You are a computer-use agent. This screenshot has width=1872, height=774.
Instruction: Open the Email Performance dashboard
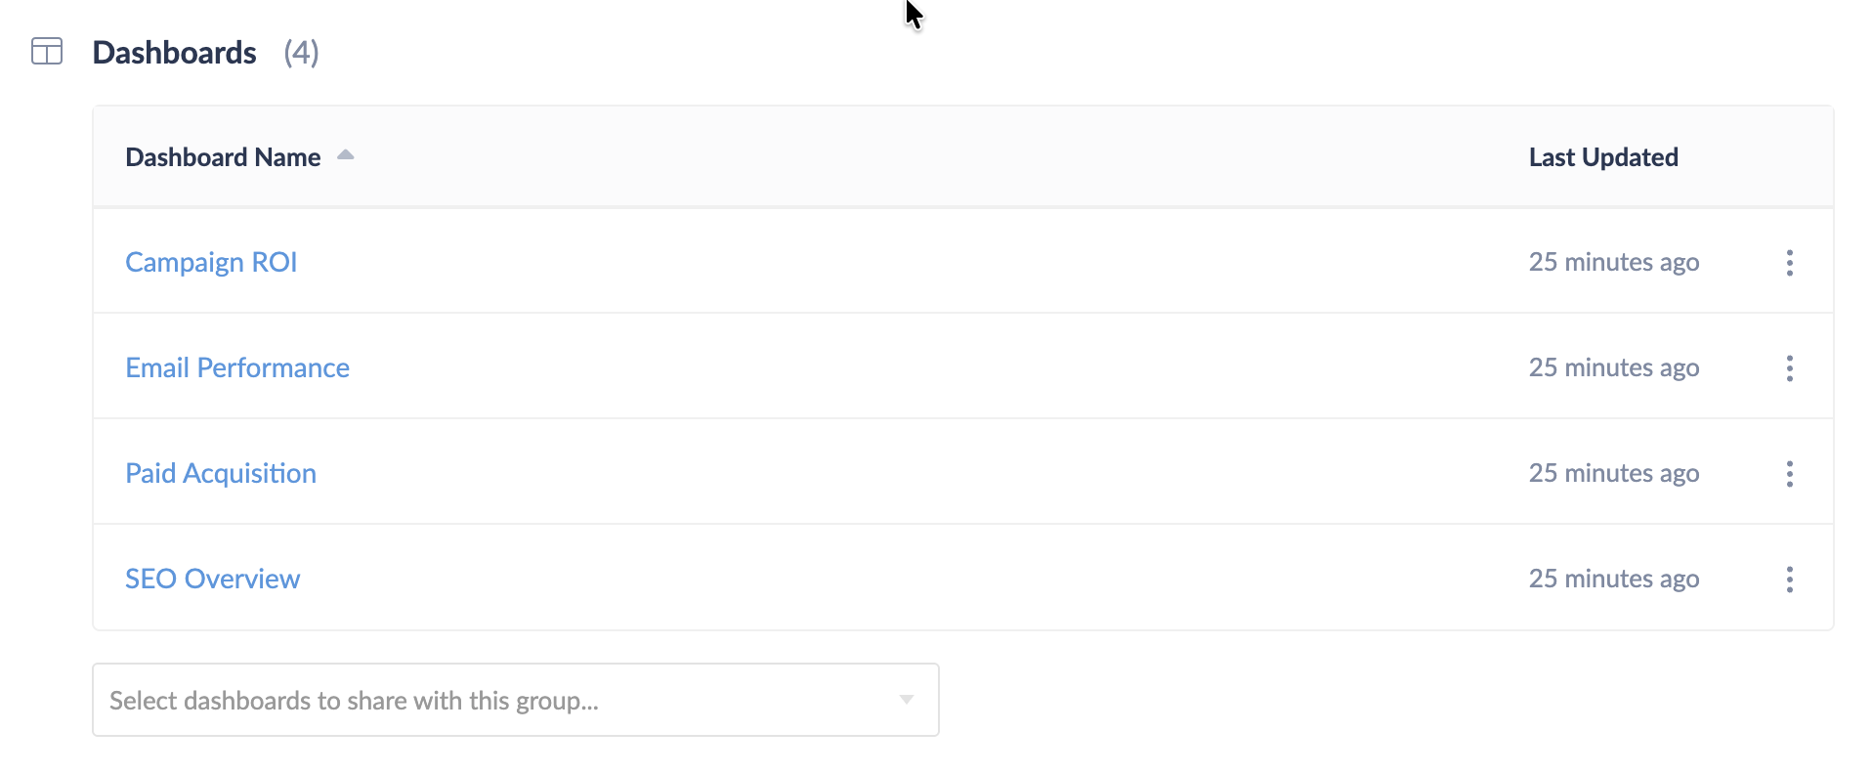pyautogui.click(x=236, y=367)
